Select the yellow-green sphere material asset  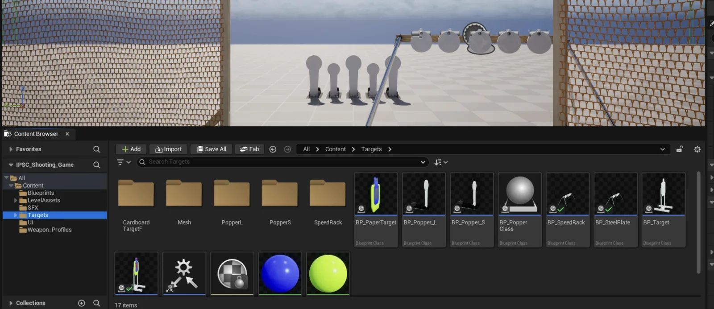328,273
